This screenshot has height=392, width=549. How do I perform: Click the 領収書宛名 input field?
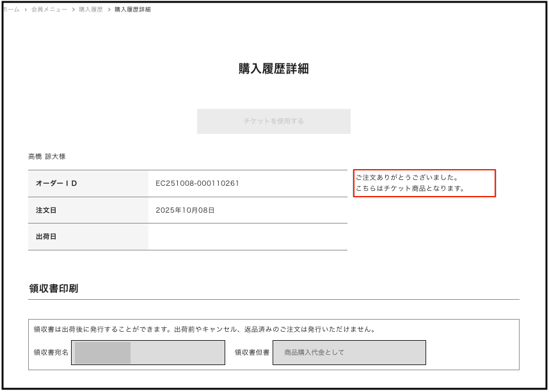tap(148, 352)
